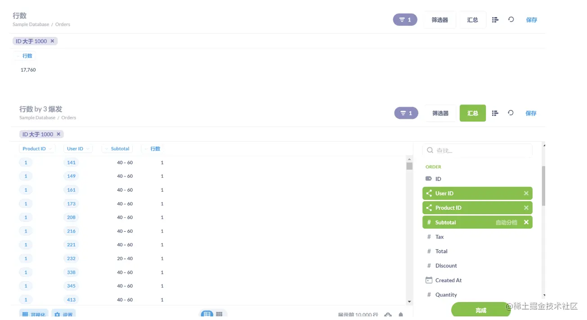Toggle green 汇总 button in lower question
This screenshot has height=320, width=587.
click(473, 113)
